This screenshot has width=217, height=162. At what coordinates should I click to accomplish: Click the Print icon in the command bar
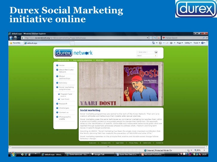[x=171, y=43]
